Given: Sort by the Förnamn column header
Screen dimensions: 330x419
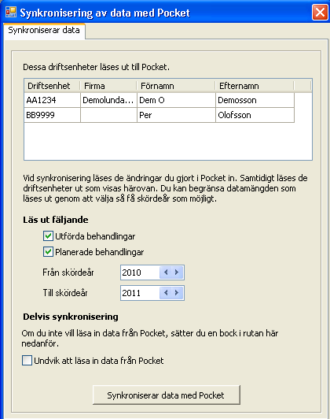Looking at the screenshot, I should [176, 86].
